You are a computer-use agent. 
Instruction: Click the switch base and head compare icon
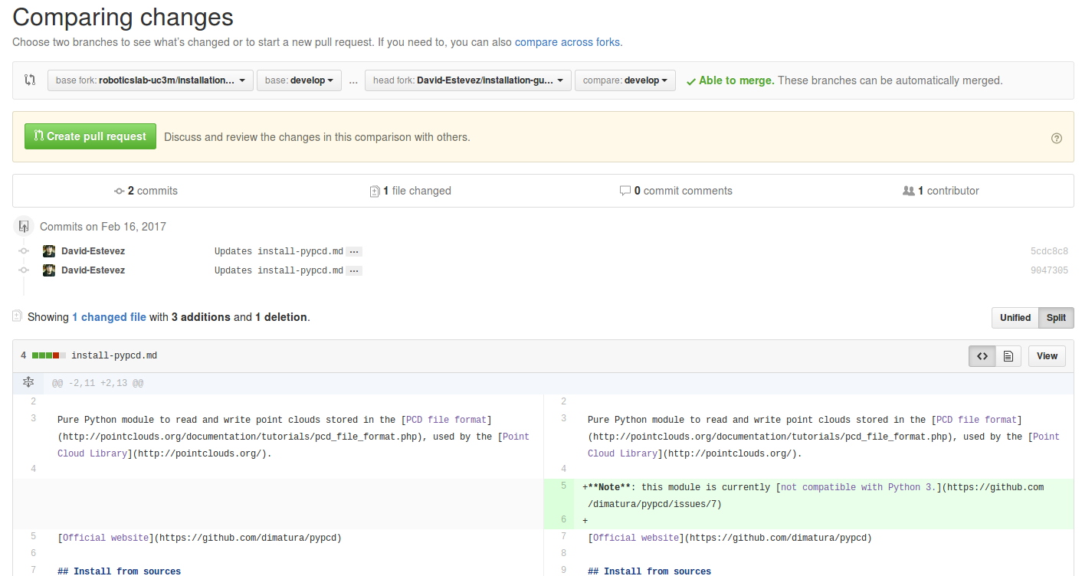click(30, 80)
